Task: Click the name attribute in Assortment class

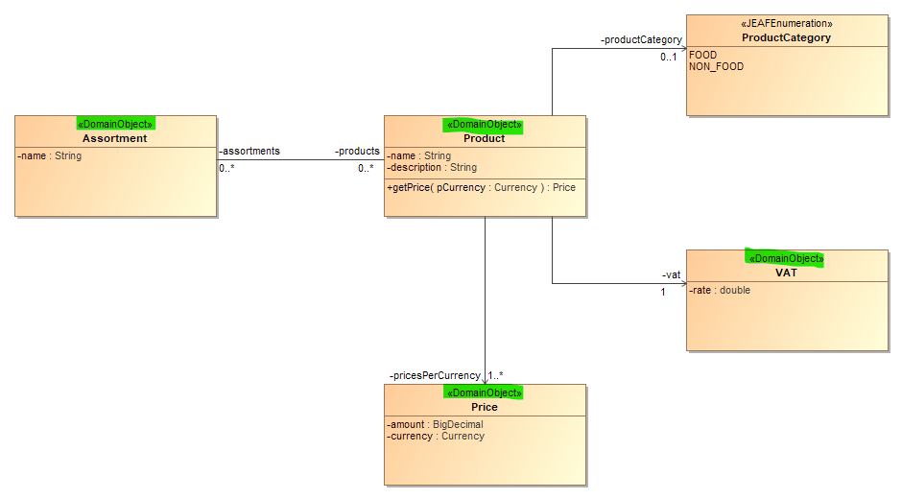Action: coord(50,155)
